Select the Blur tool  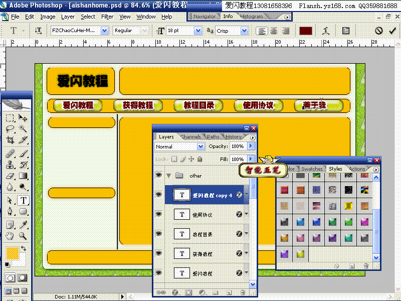[10, 187]
